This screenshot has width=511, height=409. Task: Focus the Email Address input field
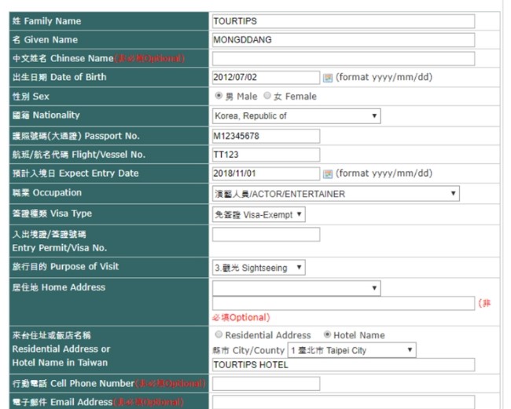(x=344, y=402)
